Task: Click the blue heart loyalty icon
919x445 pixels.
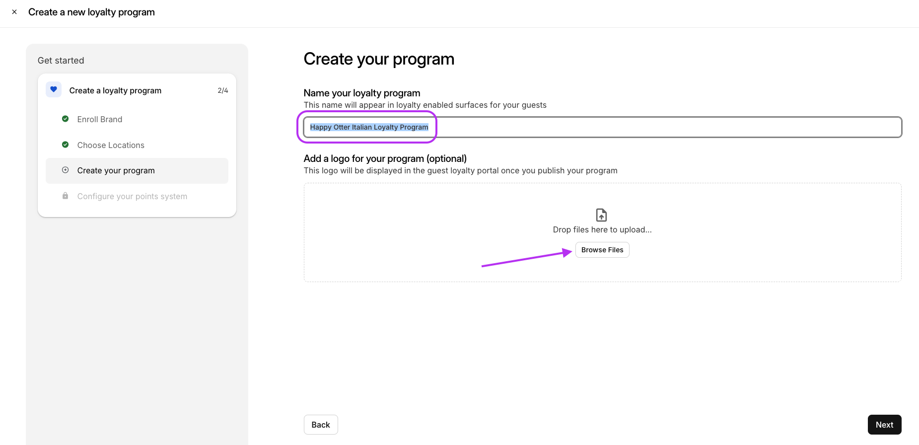Action: (x=54, y=89)
